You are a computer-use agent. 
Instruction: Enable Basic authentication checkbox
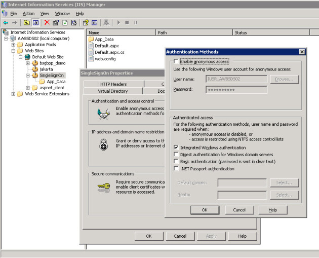tap(176, 161)
